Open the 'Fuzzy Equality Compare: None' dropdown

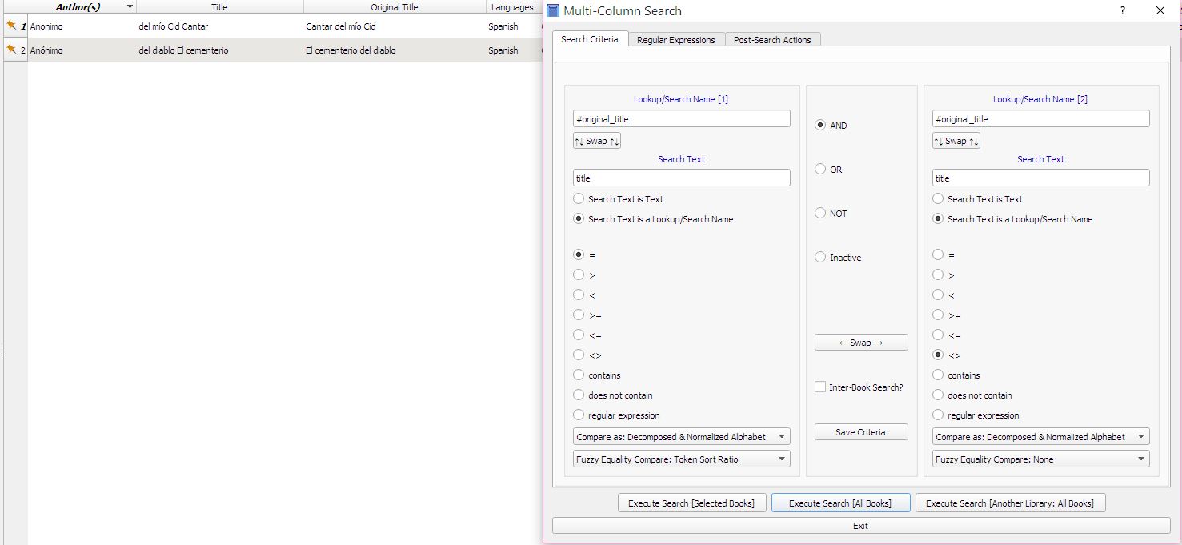1040,459
